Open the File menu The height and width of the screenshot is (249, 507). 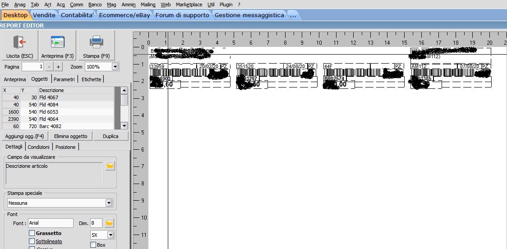click(5, 5)
